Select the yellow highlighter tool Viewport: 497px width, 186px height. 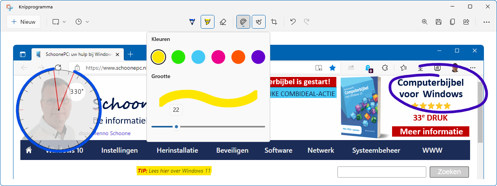click(x=208, y=22)
